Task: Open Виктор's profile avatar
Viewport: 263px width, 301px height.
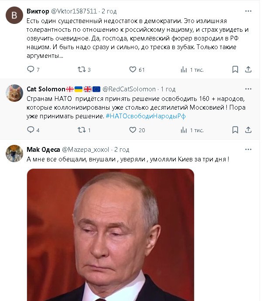Action: pyautogui.click(x=14, y=15)
